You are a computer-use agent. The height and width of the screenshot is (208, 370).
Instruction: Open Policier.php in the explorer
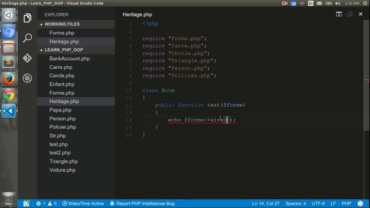76,127
